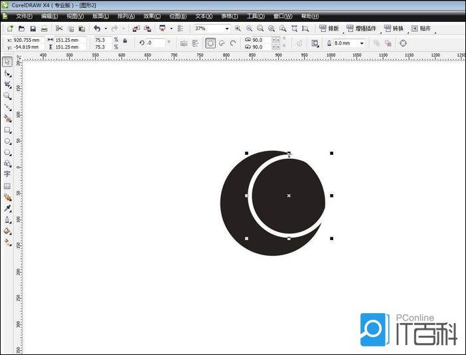Open the outline width 8.0 mm dropdown
466x355 pixels.
[362, 43]
